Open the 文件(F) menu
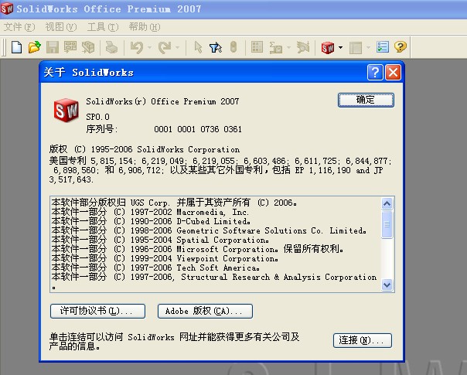The image size is (467, 375). coord(19,27)
